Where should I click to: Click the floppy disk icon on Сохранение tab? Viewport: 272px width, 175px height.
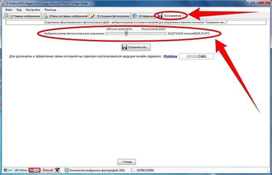click(x=160, y=15)
